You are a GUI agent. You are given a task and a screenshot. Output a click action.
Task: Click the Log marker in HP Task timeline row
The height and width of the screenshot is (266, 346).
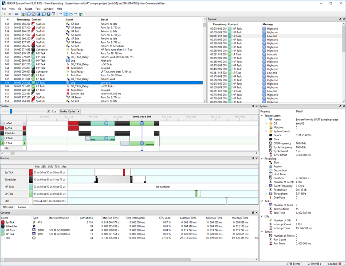point(106,138)
